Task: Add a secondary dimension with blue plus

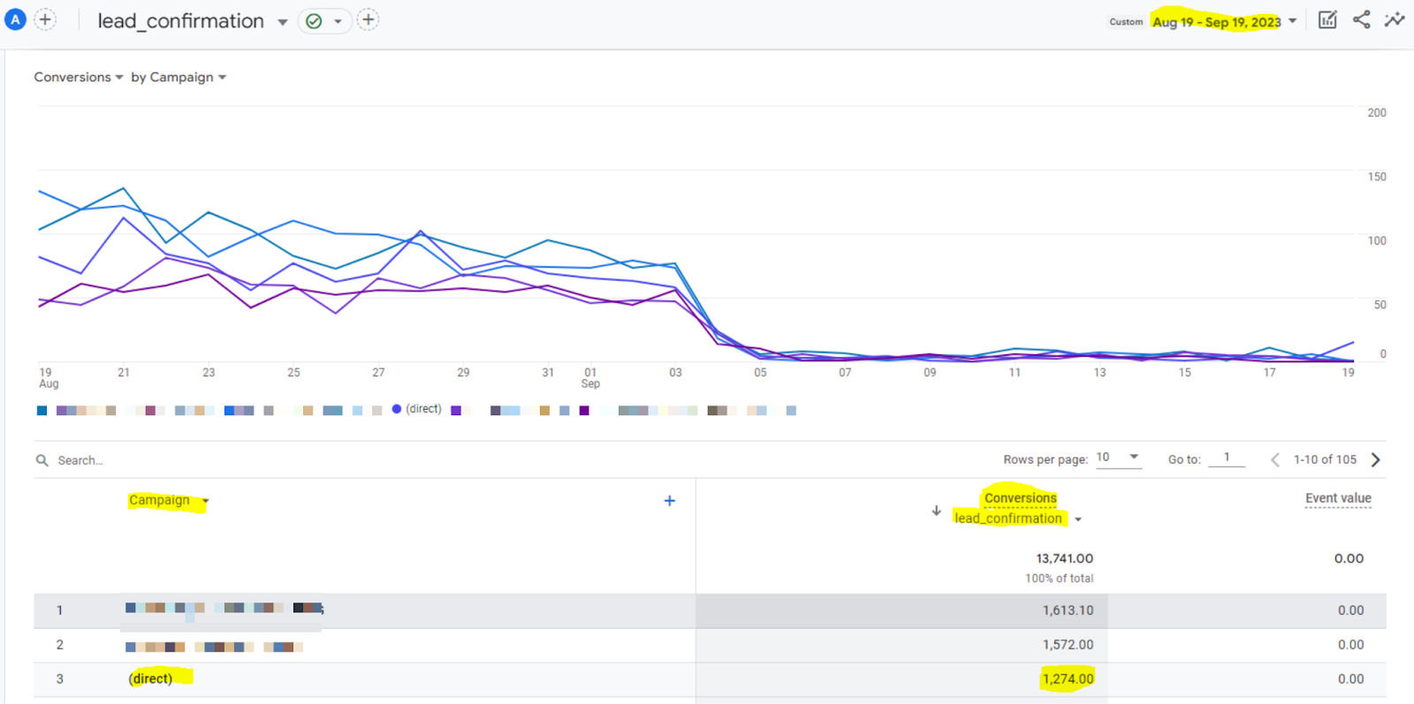Action: click(670, 501)
